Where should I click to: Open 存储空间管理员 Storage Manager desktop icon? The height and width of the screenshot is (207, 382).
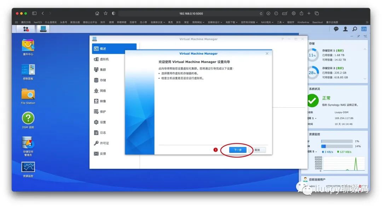(x=28, y=146)
